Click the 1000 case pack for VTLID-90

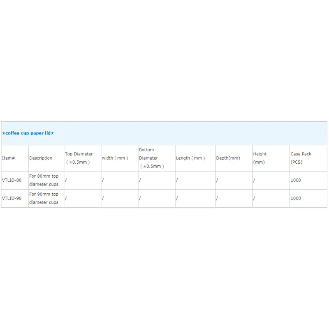[296, 198]
